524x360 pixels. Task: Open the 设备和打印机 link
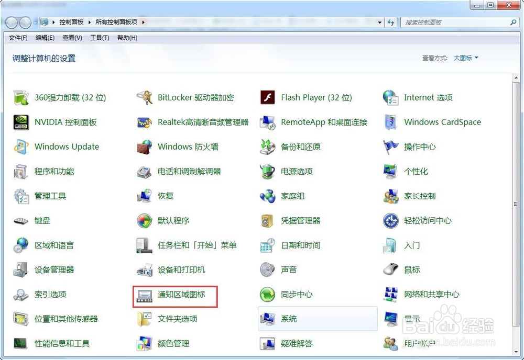click(181, 270)
